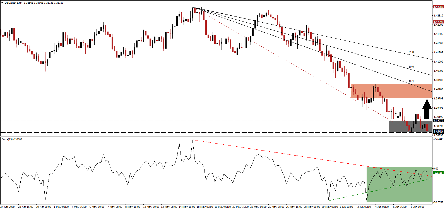Click the dropdown triangle beside USDSGD-e,H4
445x210 pixels.
(x=2, y=3)
